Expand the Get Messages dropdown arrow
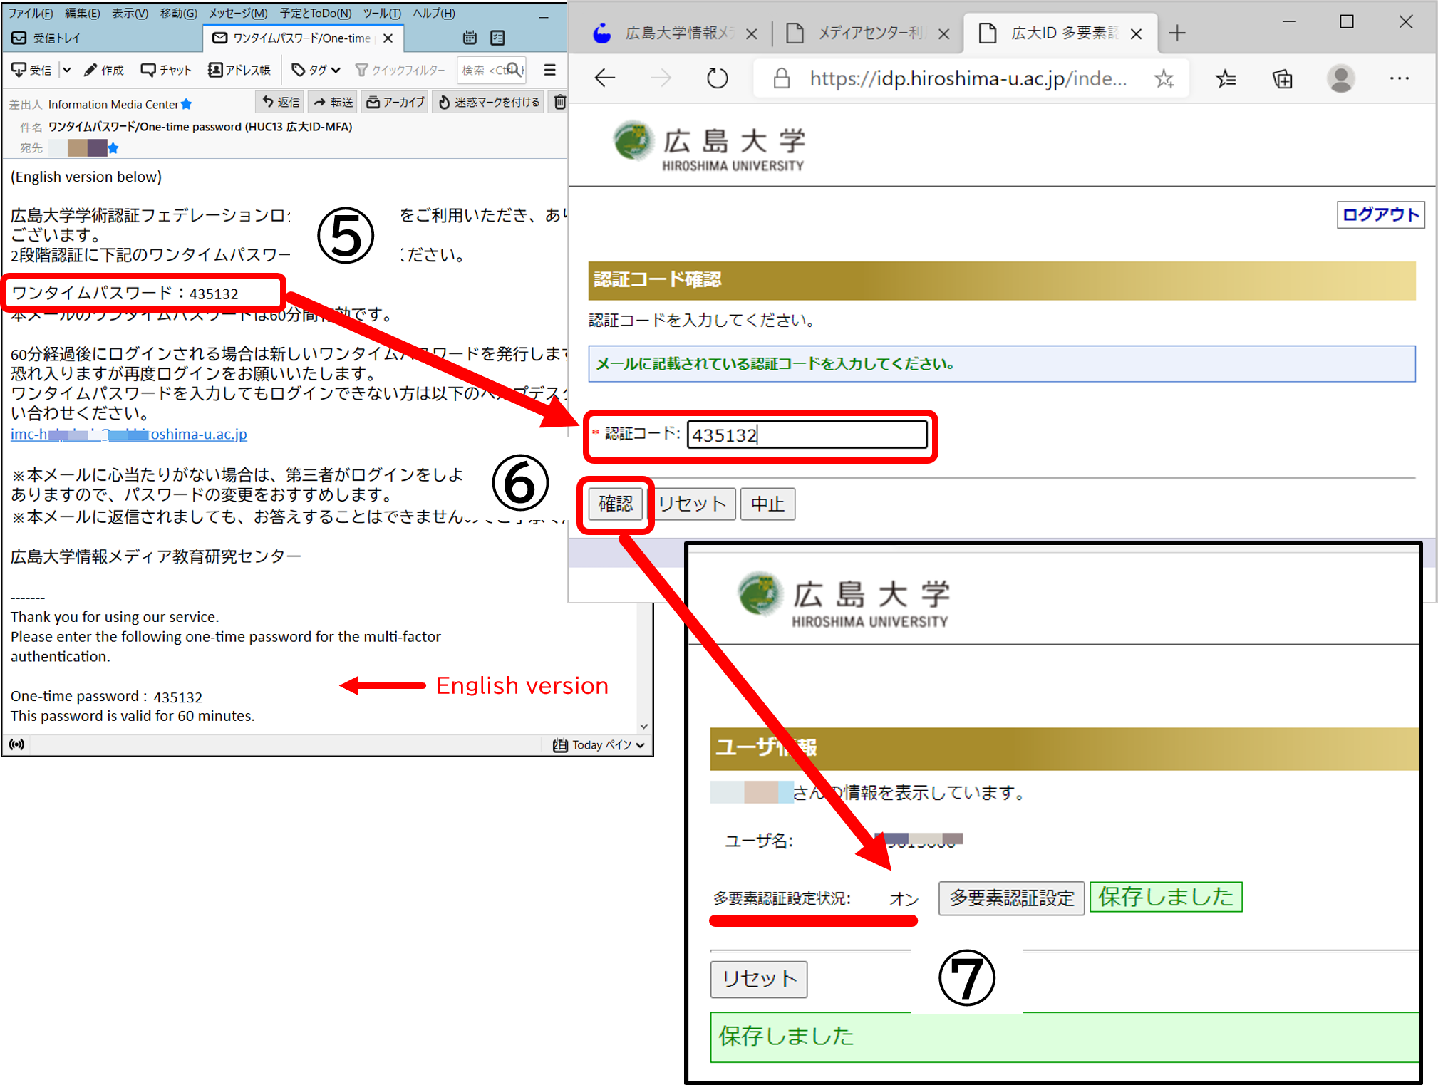The height and width of the screenshot is (1085, 1438). 66,70
